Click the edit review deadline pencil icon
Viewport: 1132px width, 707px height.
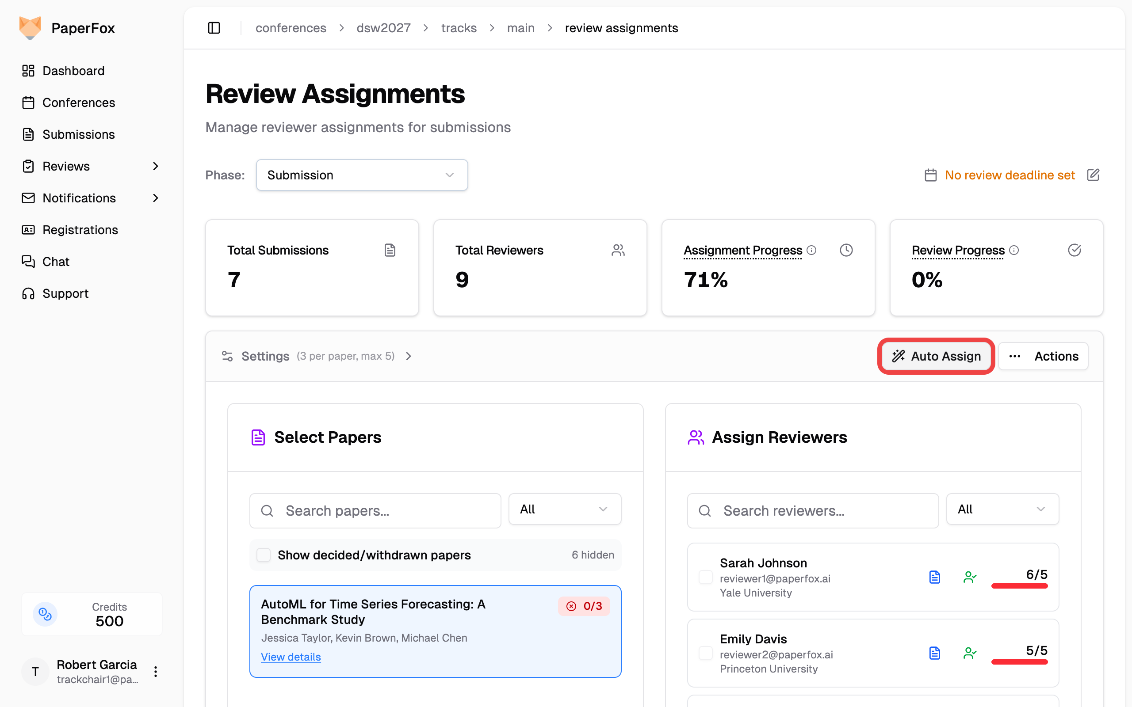click(x=1093, y=175)
